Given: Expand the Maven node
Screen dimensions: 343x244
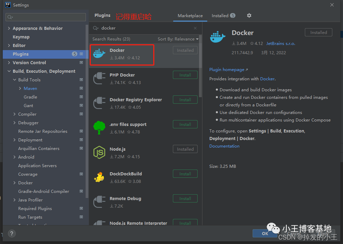Looking at the screenshot, I should [x=20, y=88].
